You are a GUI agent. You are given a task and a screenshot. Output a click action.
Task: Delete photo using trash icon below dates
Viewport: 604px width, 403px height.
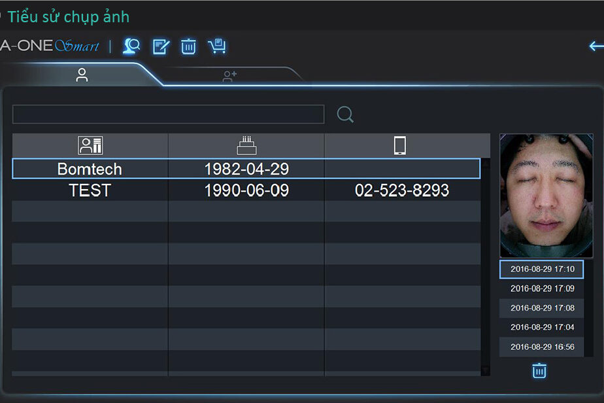pyautogui.click(x=539, y=371)
